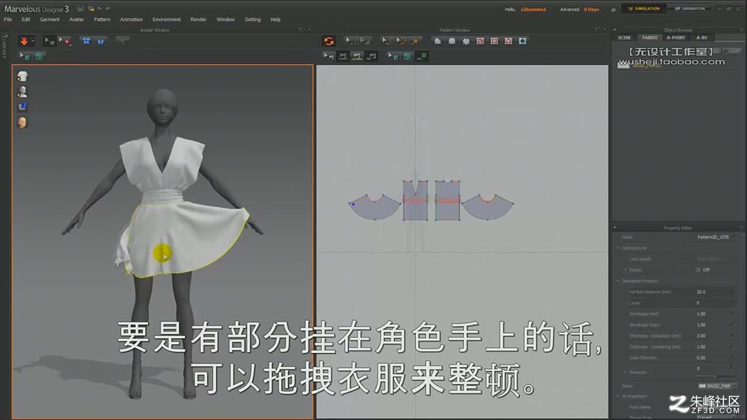Select the pin tool with red dot

point(64,41)
